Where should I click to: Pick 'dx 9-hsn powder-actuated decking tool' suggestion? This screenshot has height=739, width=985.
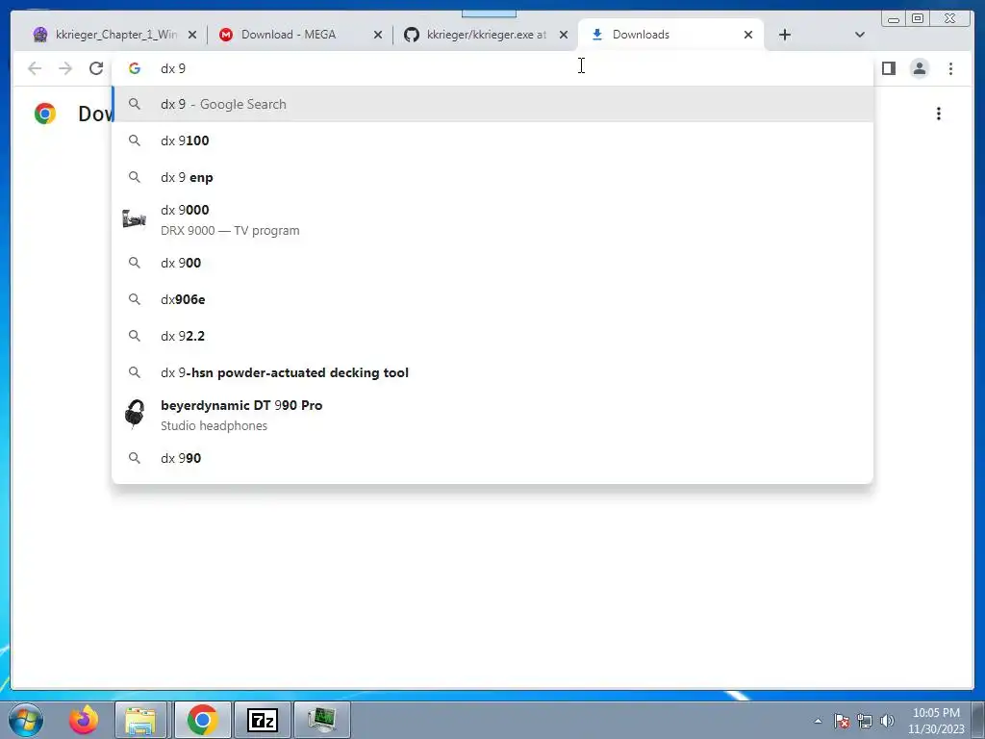pos(492,372)
